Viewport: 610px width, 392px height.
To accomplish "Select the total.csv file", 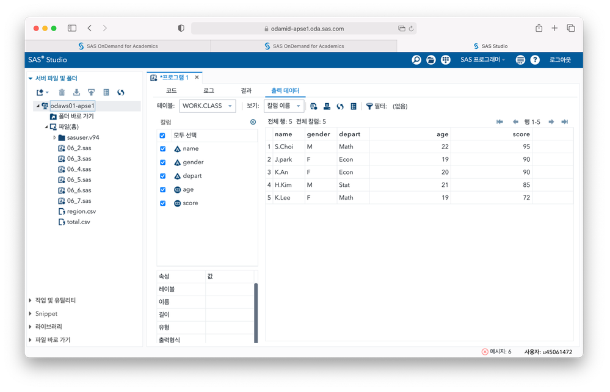I will tap(78, 222).
